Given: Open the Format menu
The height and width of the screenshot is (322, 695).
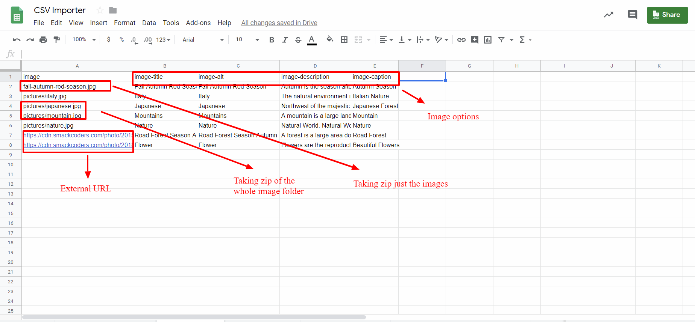Looking at the screenshot, I should 124,23.
